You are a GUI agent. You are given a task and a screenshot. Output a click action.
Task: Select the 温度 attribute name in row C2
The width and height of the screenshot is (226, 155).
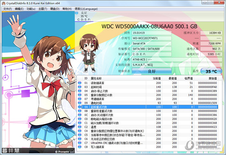click(93, 127)
